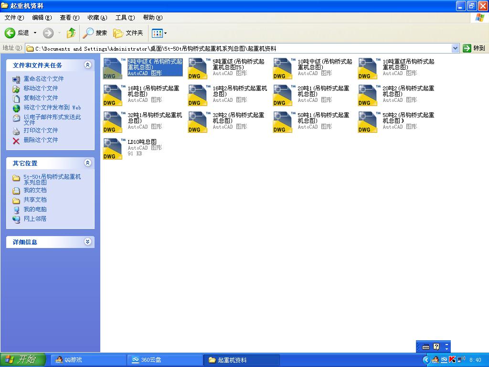Image resolution: width=489 pixels, height=367 pixels.
Task: Click the green 后退 (Back) button
Action: [11, 33]
